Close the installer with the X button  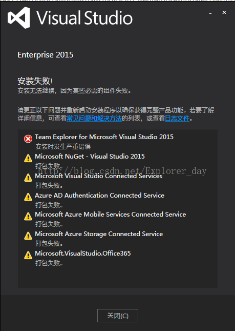[224, 12]
